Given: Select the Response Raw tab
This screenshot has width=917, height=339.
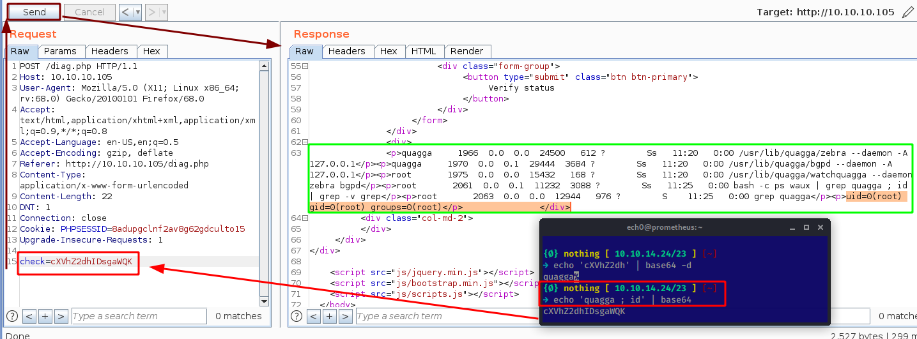Looking at the screenshot, I should (305, 52).
